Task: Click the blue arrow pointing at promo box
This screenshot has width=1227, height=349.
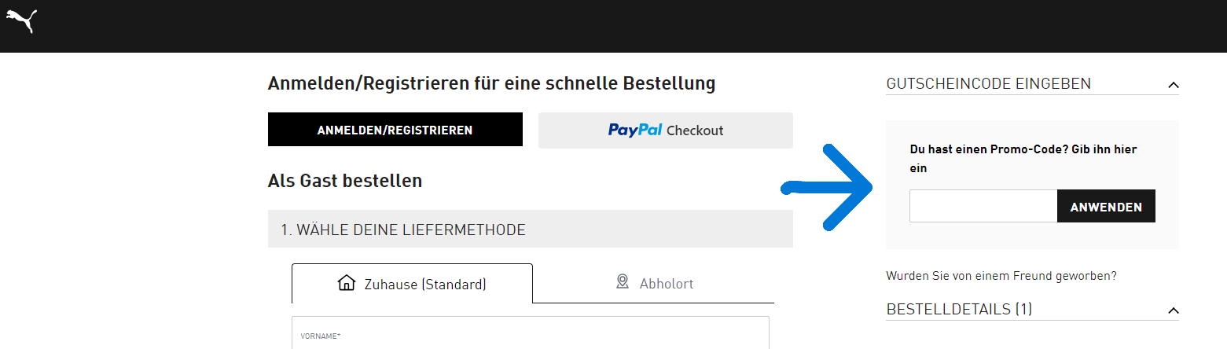Action: point(828,188)
